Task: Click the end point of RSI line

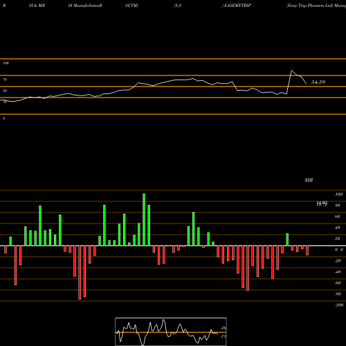Action: coord(307,84)
